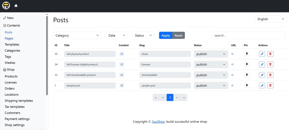Screen dimensions: 289x130
Task: Go to Products in the sidebar
Action: click(x=11, y=76)
